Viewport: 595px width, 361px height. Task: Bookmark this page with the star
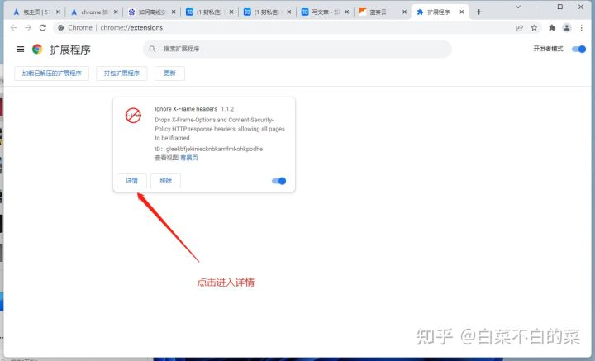(534, 28)
